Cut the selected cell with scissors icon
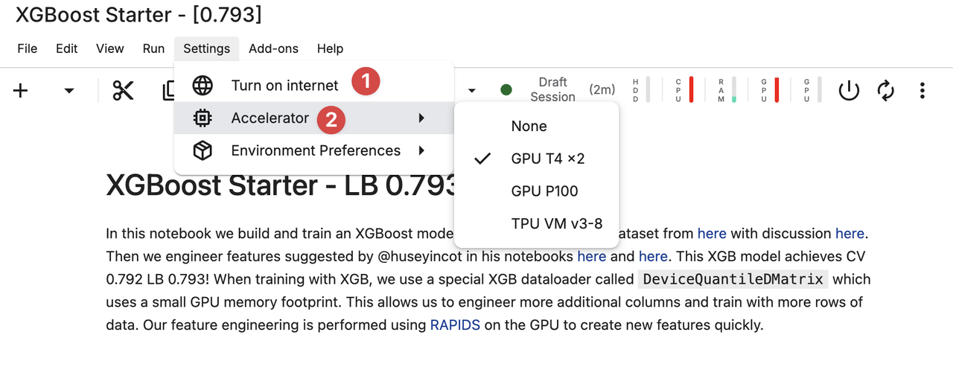The image size is (953, 370). tap(123, 91)
